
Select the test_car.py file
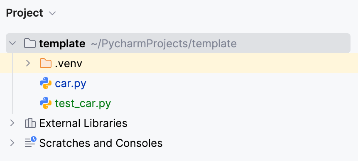click(x=83, y=104)
